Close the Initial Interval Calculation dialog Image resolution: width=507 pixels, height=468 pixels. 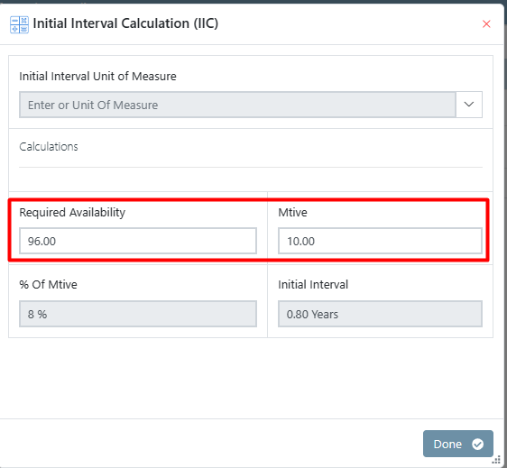[486, 24]
